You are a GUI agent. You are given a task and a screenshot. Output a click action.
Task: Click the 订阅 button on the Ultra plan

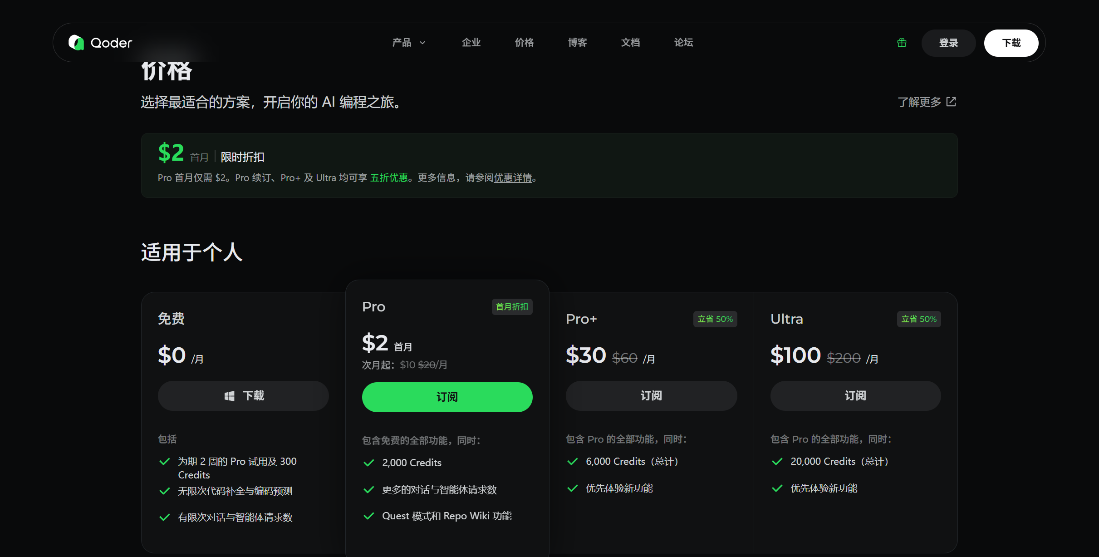(x=855, y=395)
